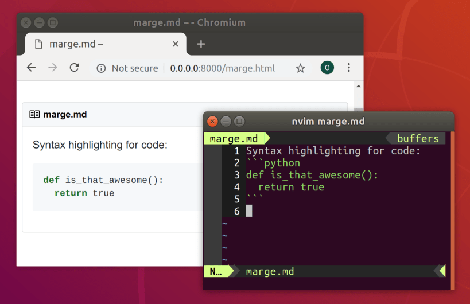The height and width of the screenshot is (304, 470).
Task: Go back in Chromium
Action: coord(31,68)
